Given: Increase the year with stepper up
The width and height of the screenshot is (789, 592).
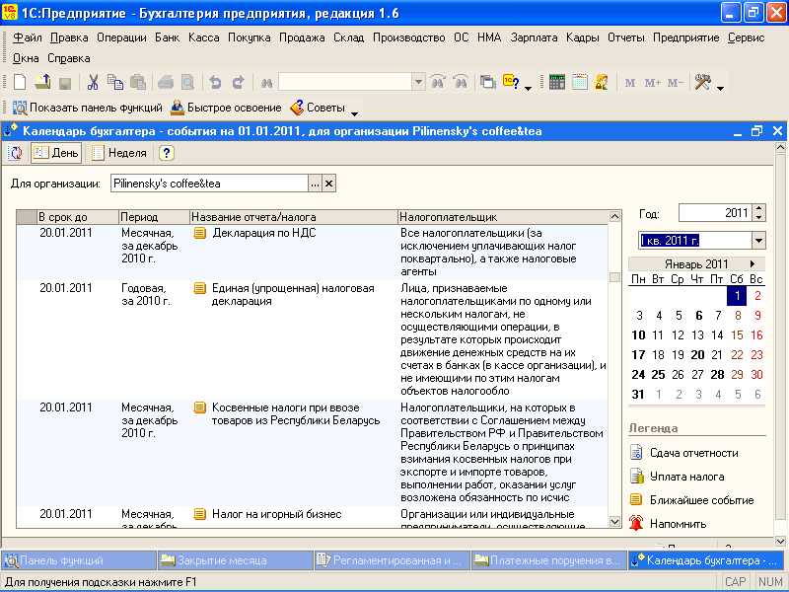Looking at the screenshot, I should click(x=759, y=208).
